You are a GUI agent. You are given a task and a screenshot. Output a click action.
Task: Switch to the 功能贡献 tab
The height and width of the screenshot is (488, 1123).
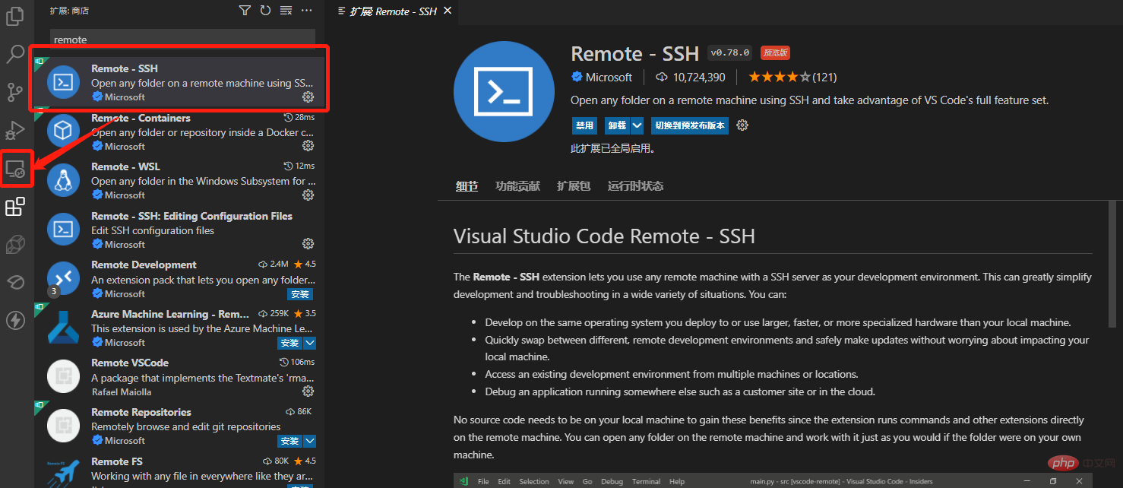517,186
